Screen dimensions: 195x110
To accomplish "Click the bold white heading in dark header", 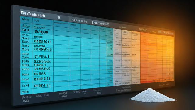I will click(100, 23).
